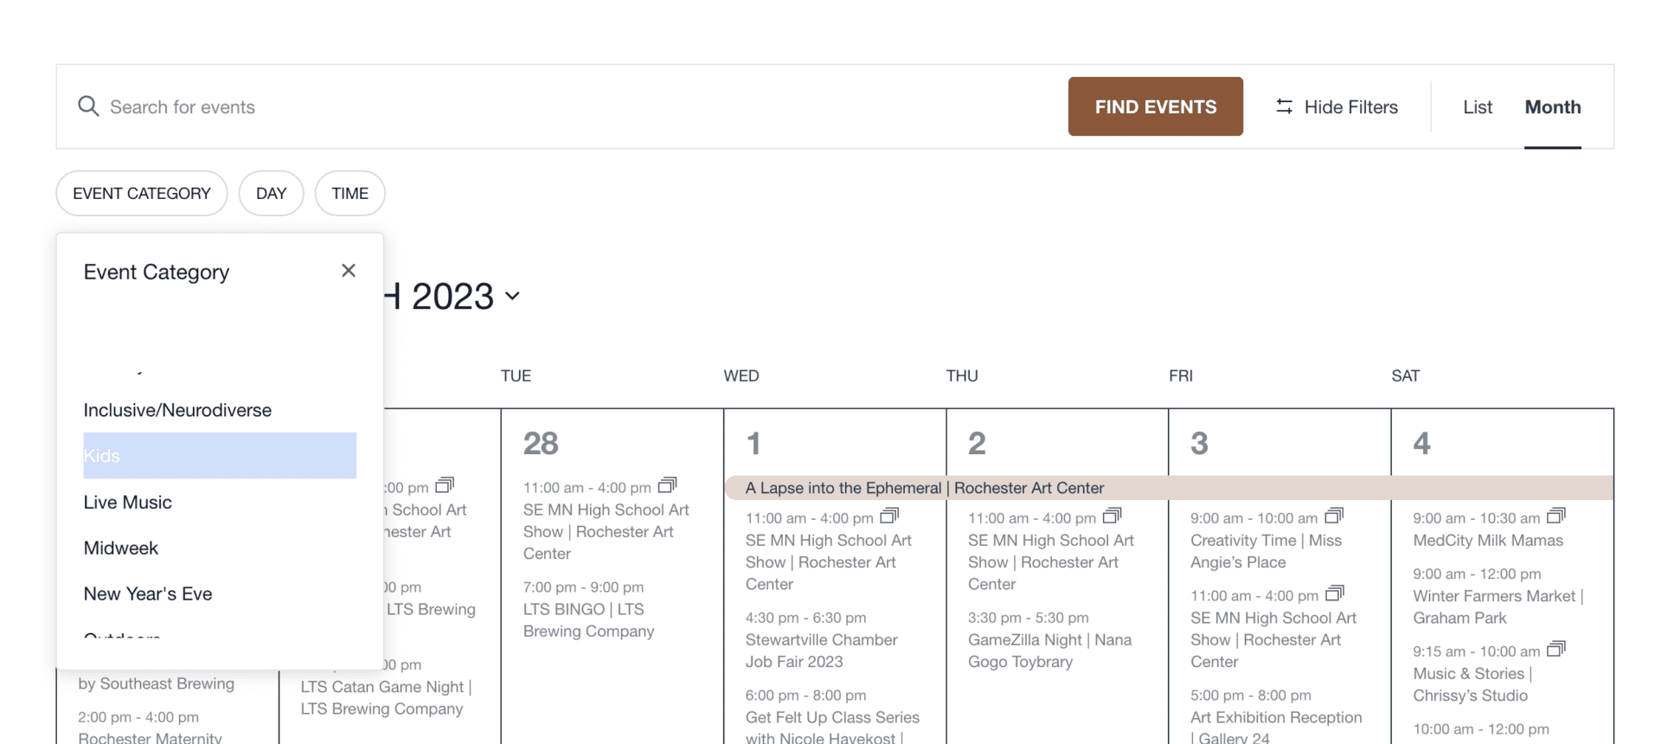Viewport: 1661px width, 744px height.
Task: Switch to Month view
Action: click(x=1553, y=106)
